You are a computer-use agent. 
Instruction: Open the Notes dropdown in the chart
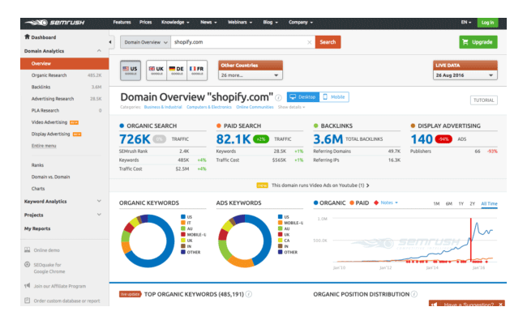[389, 202]
